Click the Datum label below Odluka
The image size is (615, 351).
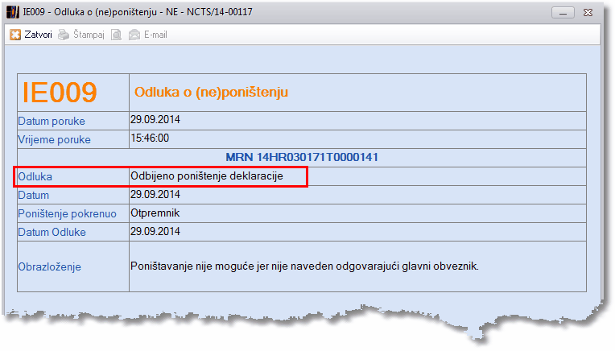(x=33, y=196)
